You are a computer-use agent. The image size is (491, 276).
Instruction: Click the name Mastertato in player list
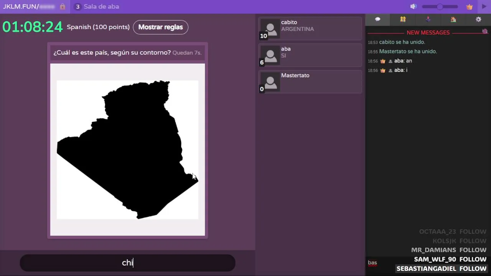pos(295,76)
